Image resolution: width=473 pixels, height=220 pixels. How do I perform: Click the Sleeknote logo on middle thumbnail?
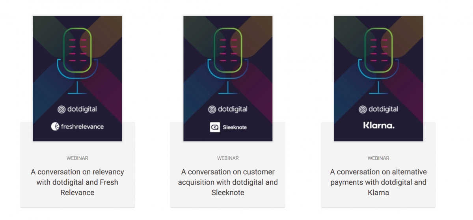[228, 127]
